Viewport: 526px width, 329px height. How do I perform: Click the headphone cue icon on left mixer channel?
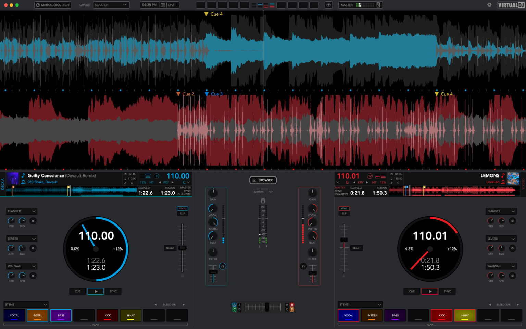point(223,266)
